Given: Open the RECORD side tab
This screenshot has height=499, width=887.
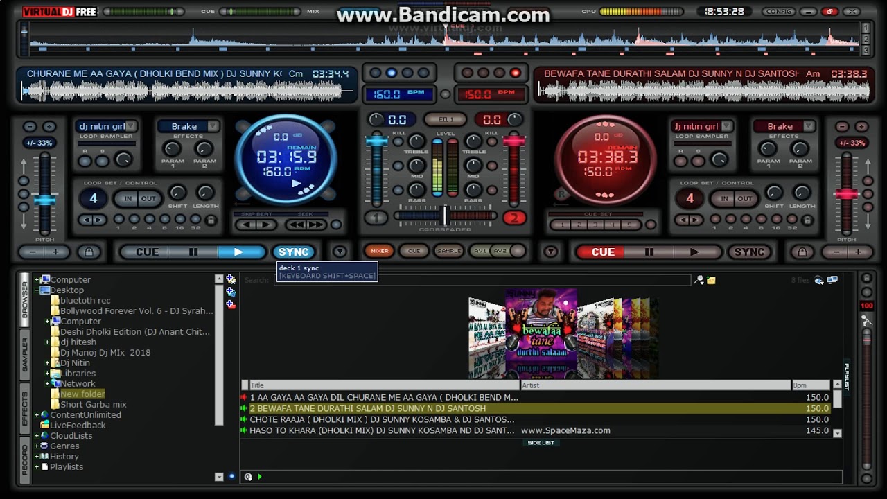Looking at the screenshot, I should pyautogui.click(x=25, y=459).
